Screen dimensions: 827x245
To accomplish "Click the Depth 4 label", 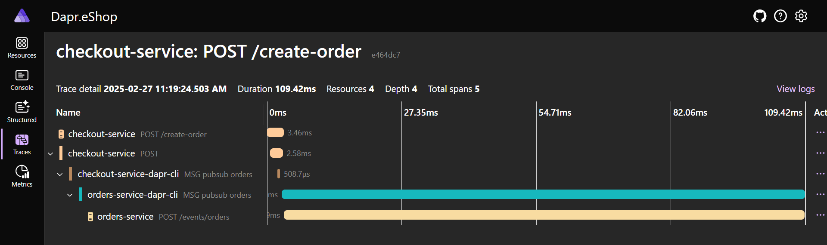I will click(401, 89).
